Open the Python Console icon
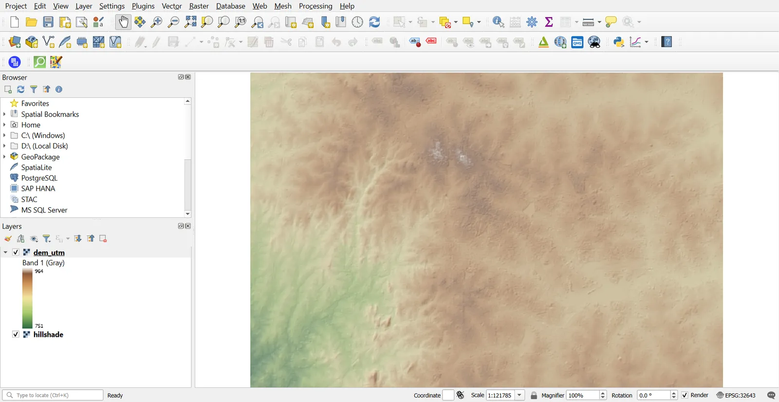779x402 pixels. 619,42
